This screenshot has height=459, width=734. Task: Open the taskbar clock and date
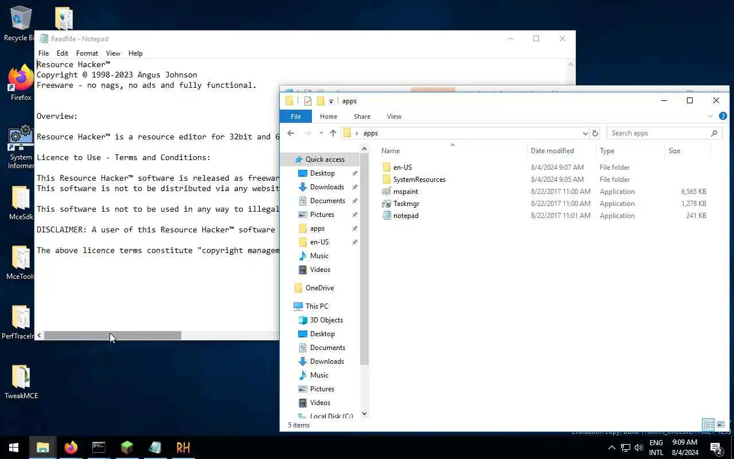click(685, 448)
